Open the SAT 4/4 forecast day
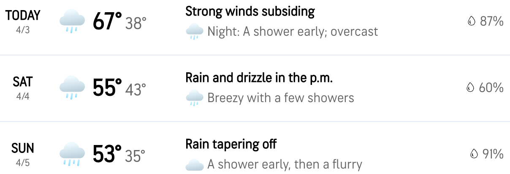The width and height of the screenshot is (510, 174). coord(255,88)
